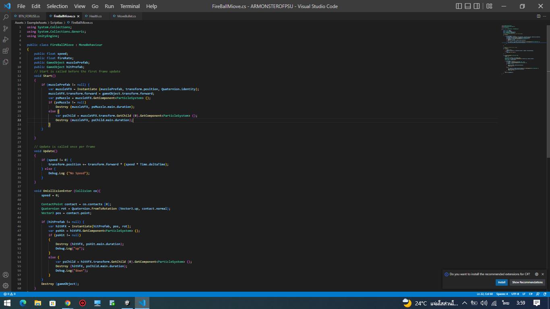Click the VS Code logo in the title bar
Viewport: 550px width, 309px height.
(7, 6)
